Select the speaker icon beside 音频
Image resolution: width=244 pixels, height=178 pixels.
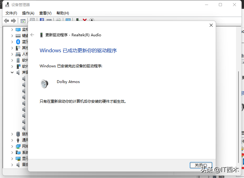18,164
